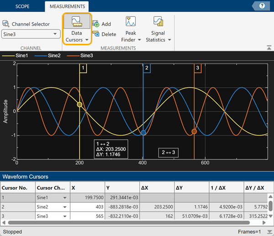Click the Delete cursor icon
274x236 pixels.
coord(96,34)
